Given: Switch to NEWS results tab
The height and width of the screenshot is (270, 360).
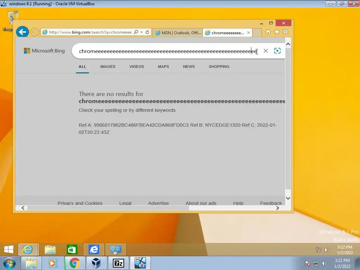Looking at the screenshot, I should point(189,66).
